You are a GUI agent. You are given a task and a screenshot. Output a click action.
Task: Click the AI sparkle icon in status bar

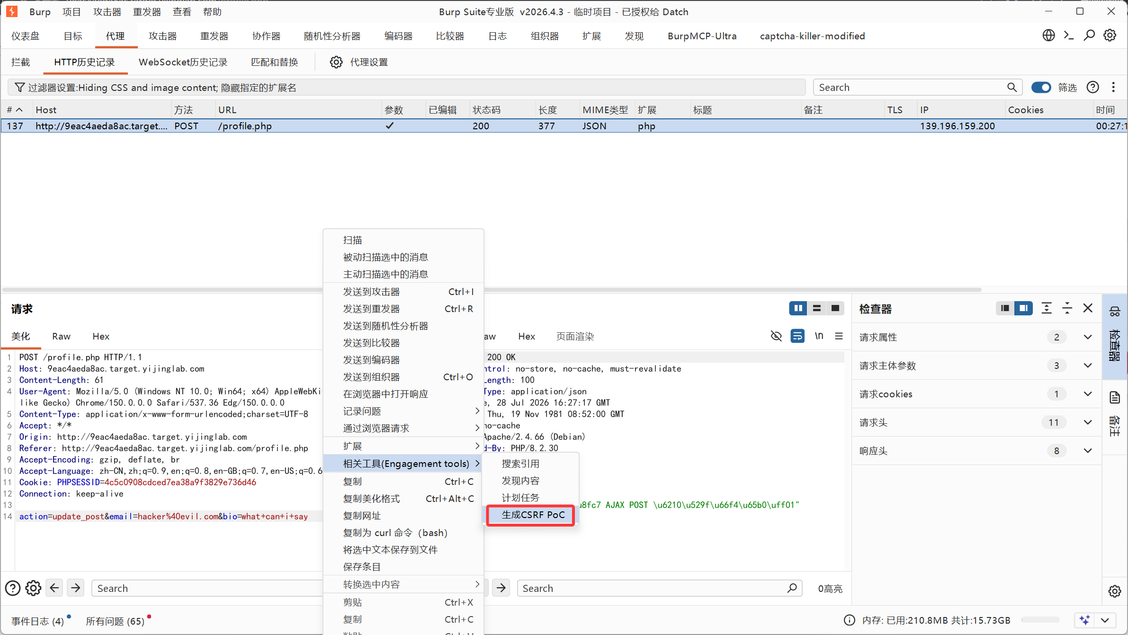tap(1085, 620)
